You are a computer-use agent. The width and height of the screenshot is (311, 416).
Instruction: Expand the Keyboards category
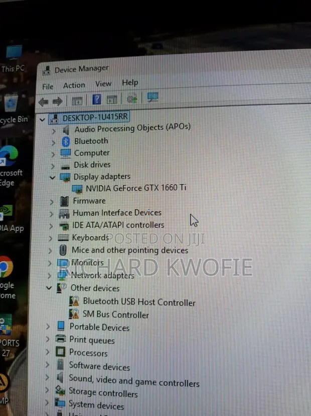point(51,238)
